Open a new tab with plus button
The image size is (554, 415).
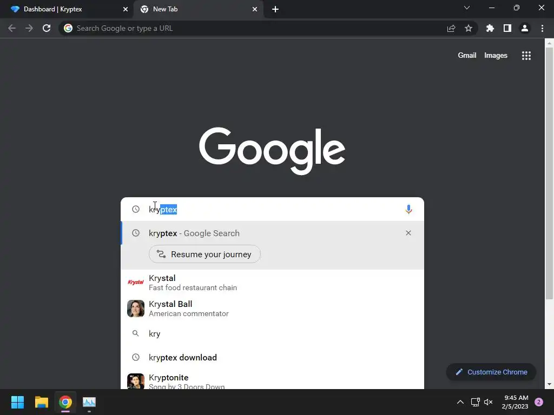(275, 9)
